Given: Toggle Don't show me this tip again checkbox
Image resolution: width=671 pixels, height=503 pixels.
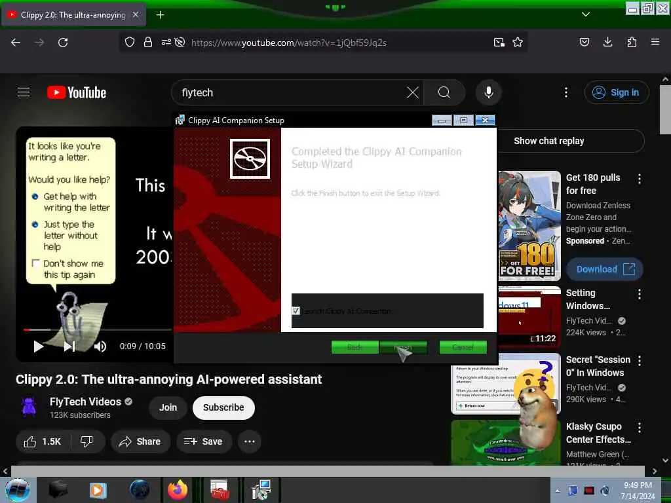Looking at the screenshot, I should click(36, 263).
